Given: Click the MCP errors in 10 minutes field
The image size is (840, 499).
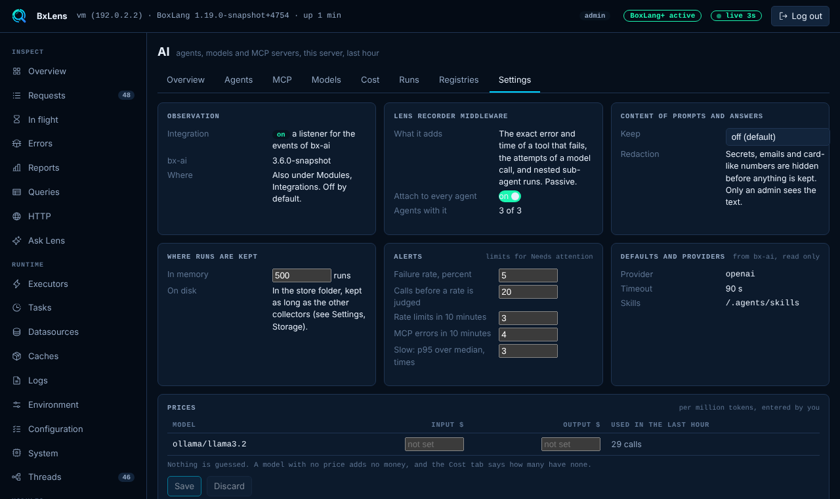Looking at the screenshot, I should 528,334.
